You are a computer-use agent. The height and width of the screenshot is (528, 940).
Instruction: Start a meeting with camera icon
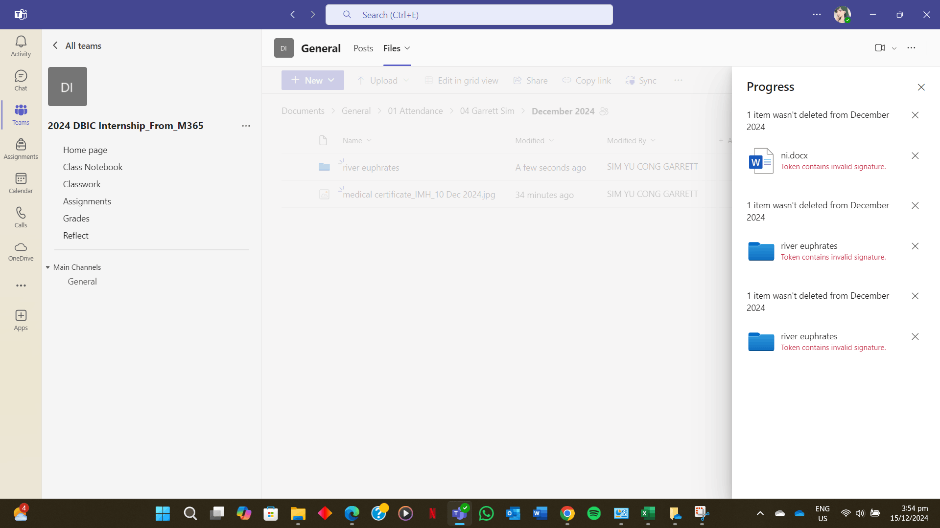(880, 48)
